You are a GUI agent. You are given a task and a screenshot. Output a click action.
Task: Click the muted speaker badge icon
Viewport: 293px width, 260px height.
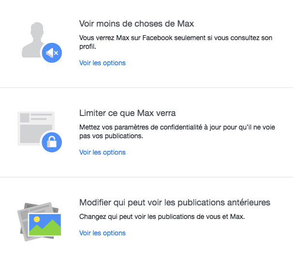(x=51, y=52)
